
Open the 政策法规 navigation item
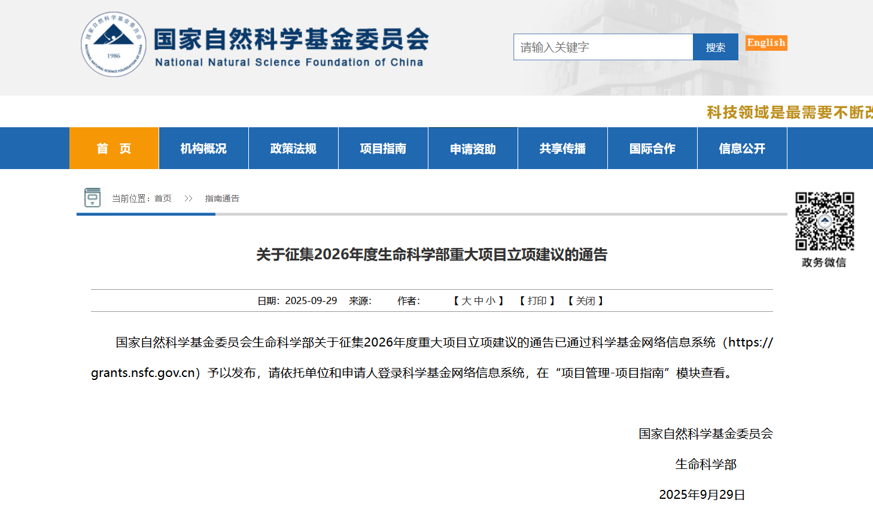pos(293,148)
